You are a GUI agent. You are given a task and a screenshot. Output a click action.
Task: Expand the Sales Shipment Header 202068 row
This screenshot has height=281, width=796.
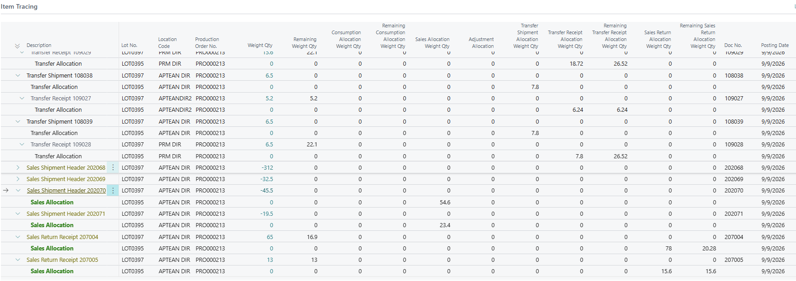pyautogui.click(x=18, y=167)
